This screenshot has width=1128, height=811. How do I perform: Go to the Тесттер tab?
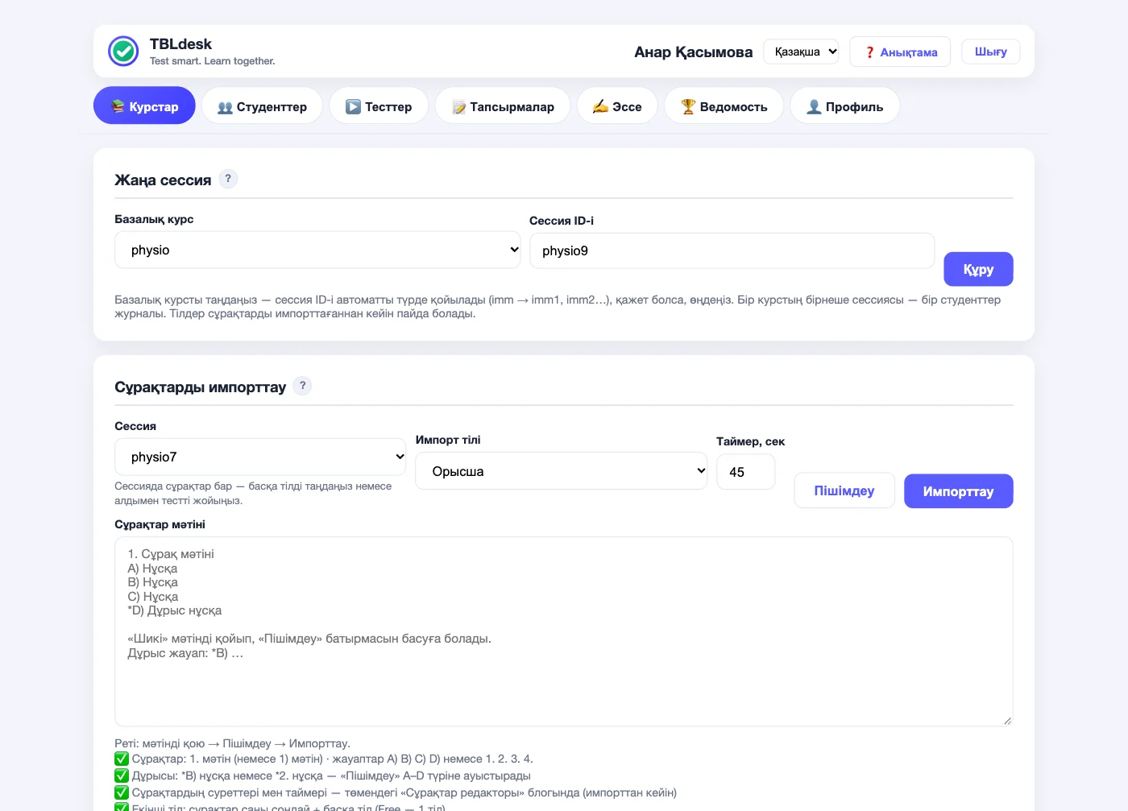[379, 106]
